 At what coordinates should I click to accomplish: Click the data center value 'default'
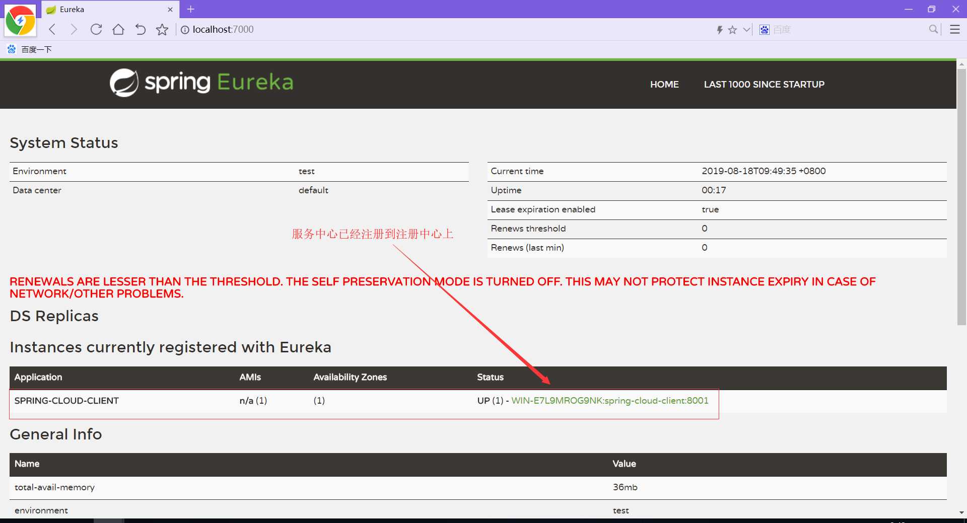tap(313, 190)
